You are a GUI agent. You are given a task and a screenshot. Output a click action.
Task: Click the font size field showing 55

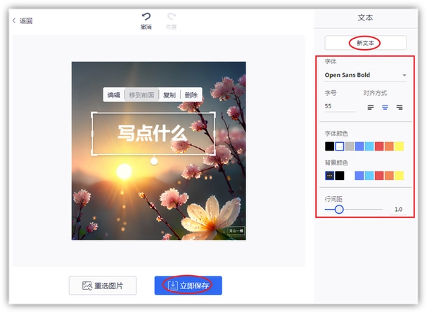(x=339, y=106)
